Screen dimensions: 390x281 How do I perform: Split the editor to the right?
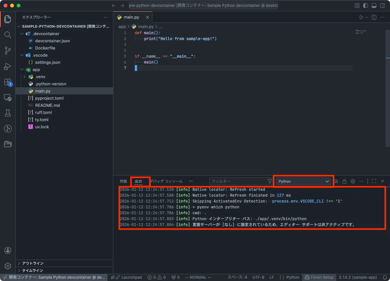pos(374,17)
